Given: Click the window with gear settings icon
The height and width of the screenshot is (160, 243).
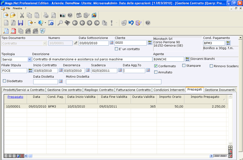Looking at the screenshot, I should coord(51,23).
